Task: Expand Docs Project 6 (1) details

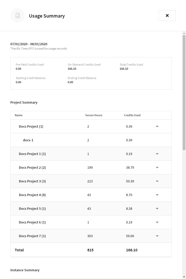Action: tap(157, 222)
